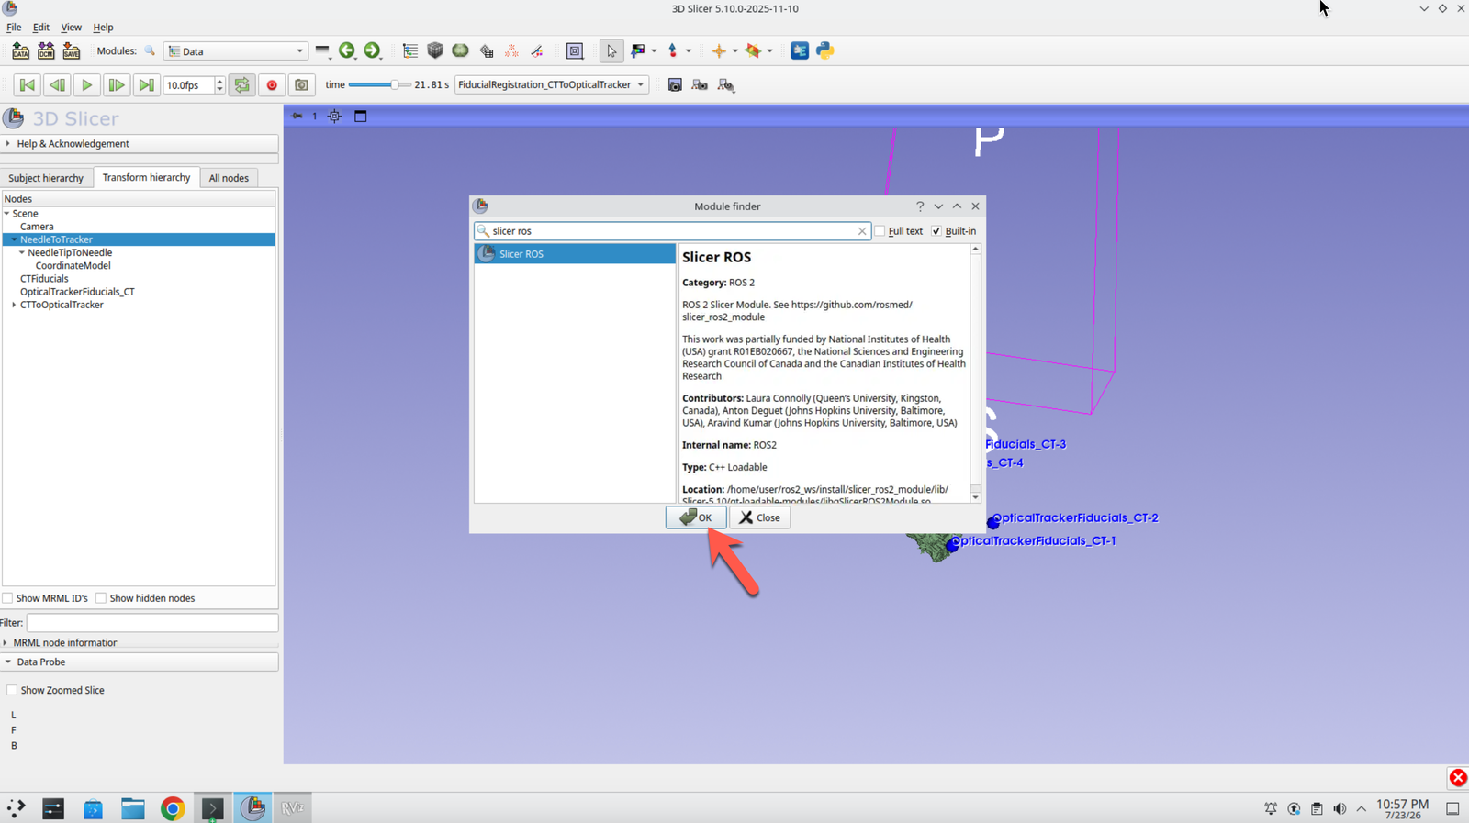Expand the CTToOpticalTracker tree node arrow
Viewport: 1469px width, 823px height.
[x=14, y=305]
